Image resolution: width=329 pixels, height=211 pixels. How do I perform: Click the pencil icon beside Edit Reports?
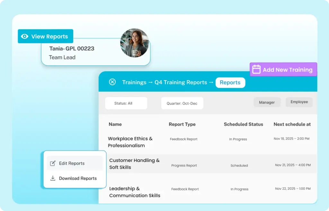tap(53, 163)
